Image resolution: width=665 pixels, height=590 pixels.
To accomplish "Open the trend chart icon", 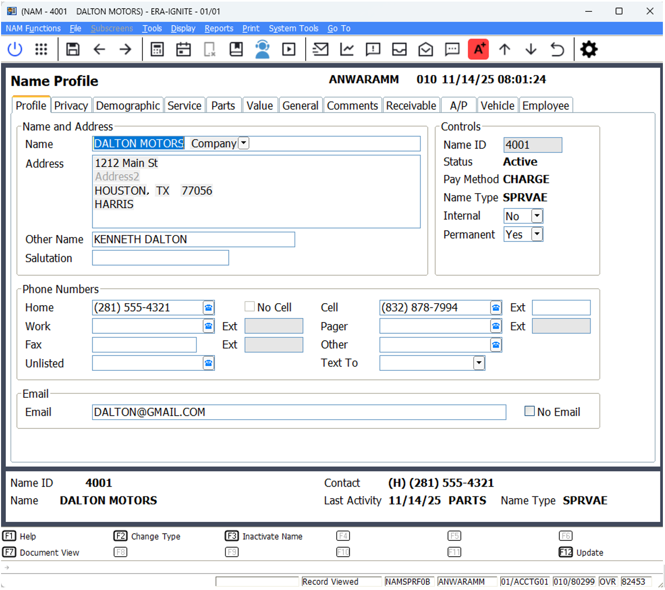I will tap(346, 49).
